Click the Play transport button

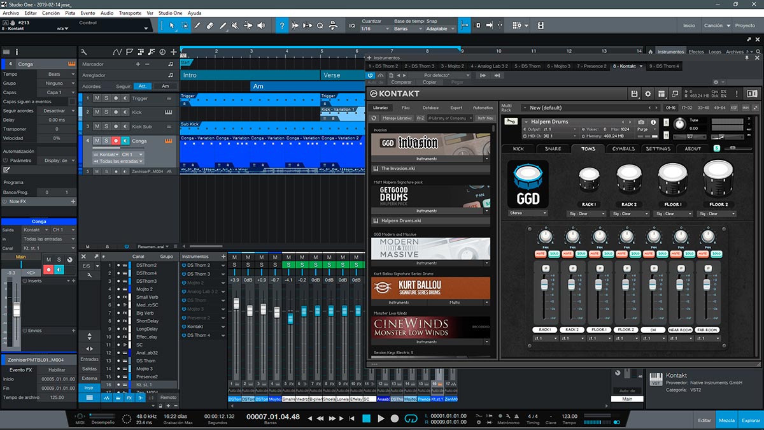point(381,418)
